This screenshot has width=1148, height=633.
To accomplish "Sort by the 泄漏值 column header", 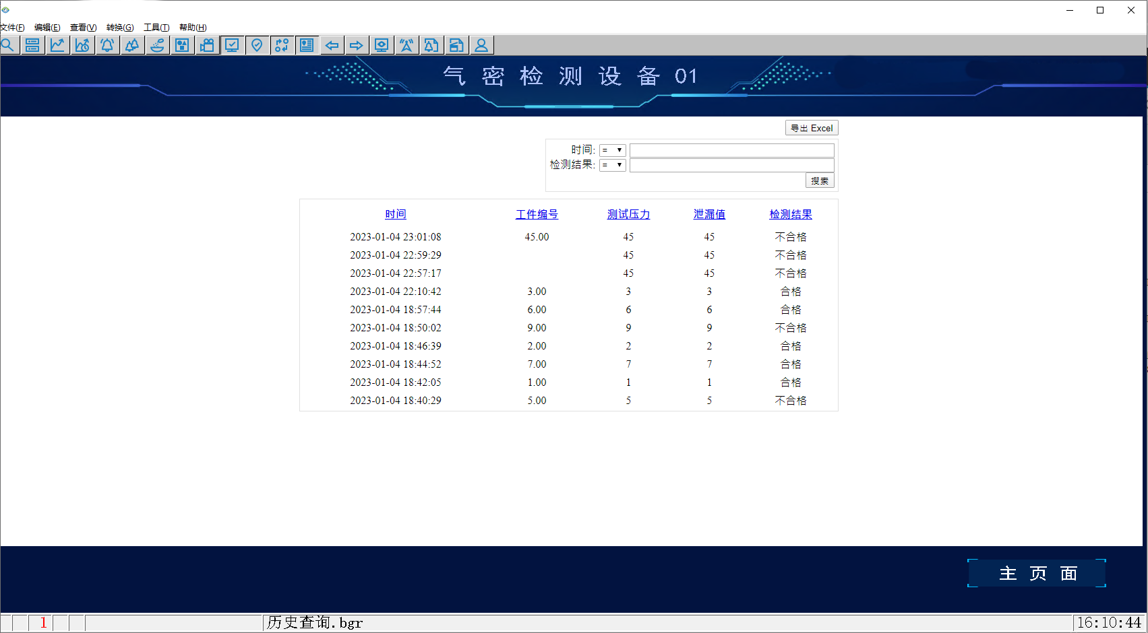I will click(x=709, y=214).
